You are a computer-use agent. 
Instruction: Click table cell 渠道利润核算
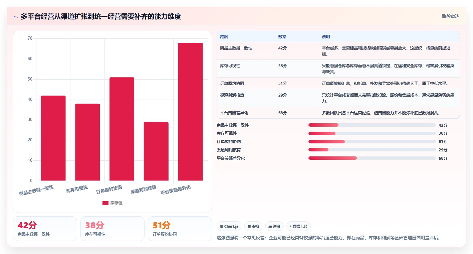(232, 95)
